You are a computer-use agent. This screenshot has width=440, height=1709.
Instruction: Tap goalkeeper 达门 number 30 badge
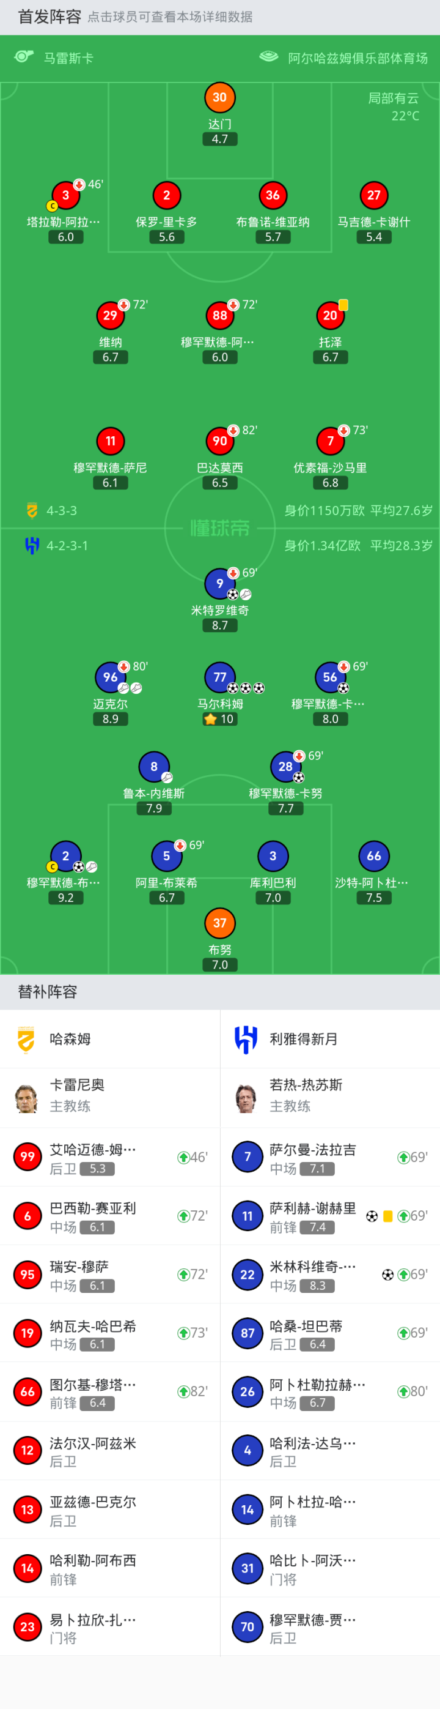[219, 97]
